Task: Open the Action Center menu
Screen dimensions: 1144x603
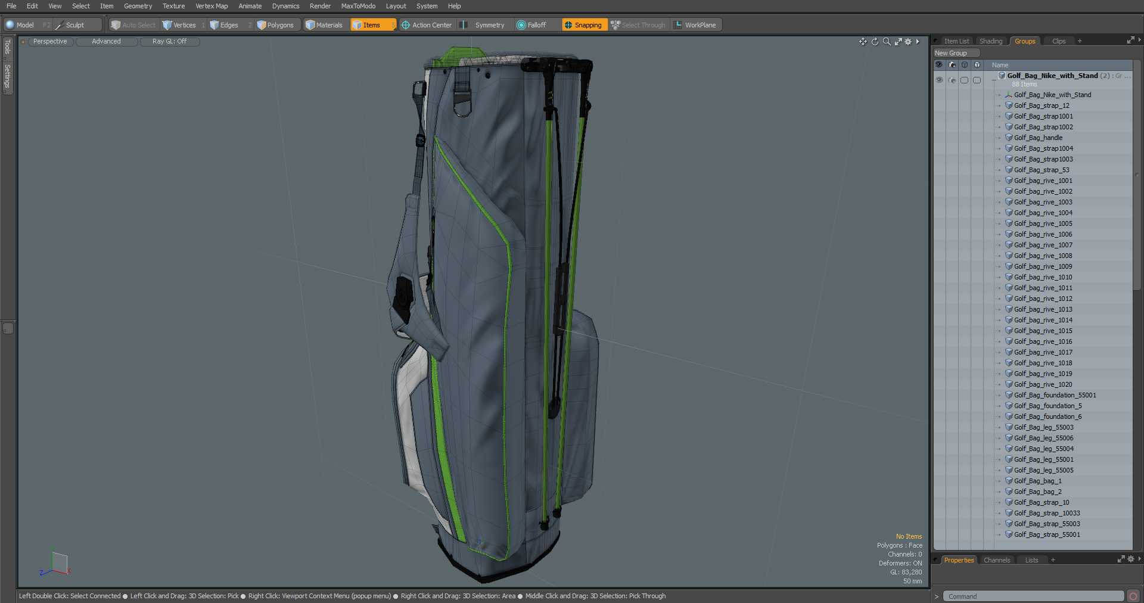Action: [x=427, y=25]
